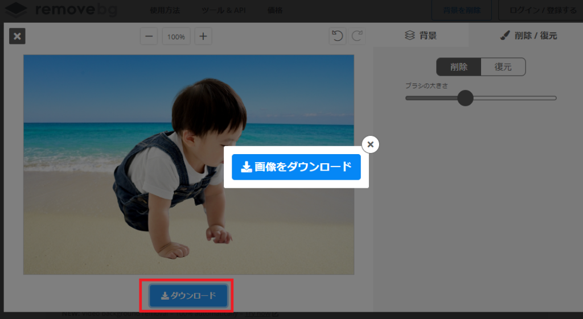
Task: Switch to the 削除 / 復元 tab
Action: pyautogui.click(x=529, y=35)
